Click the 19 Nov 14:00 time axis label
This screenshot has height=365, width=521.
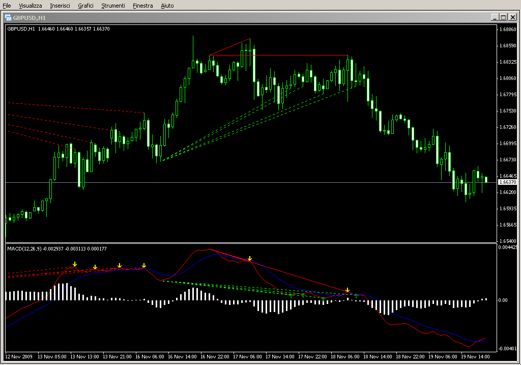point(475,357)
